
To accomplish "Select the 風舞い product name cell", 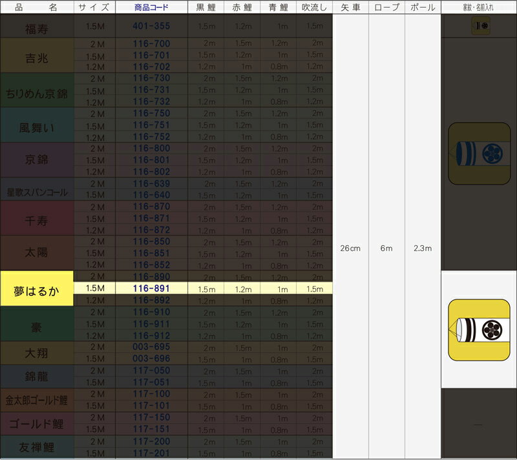I will coord(37,126).
